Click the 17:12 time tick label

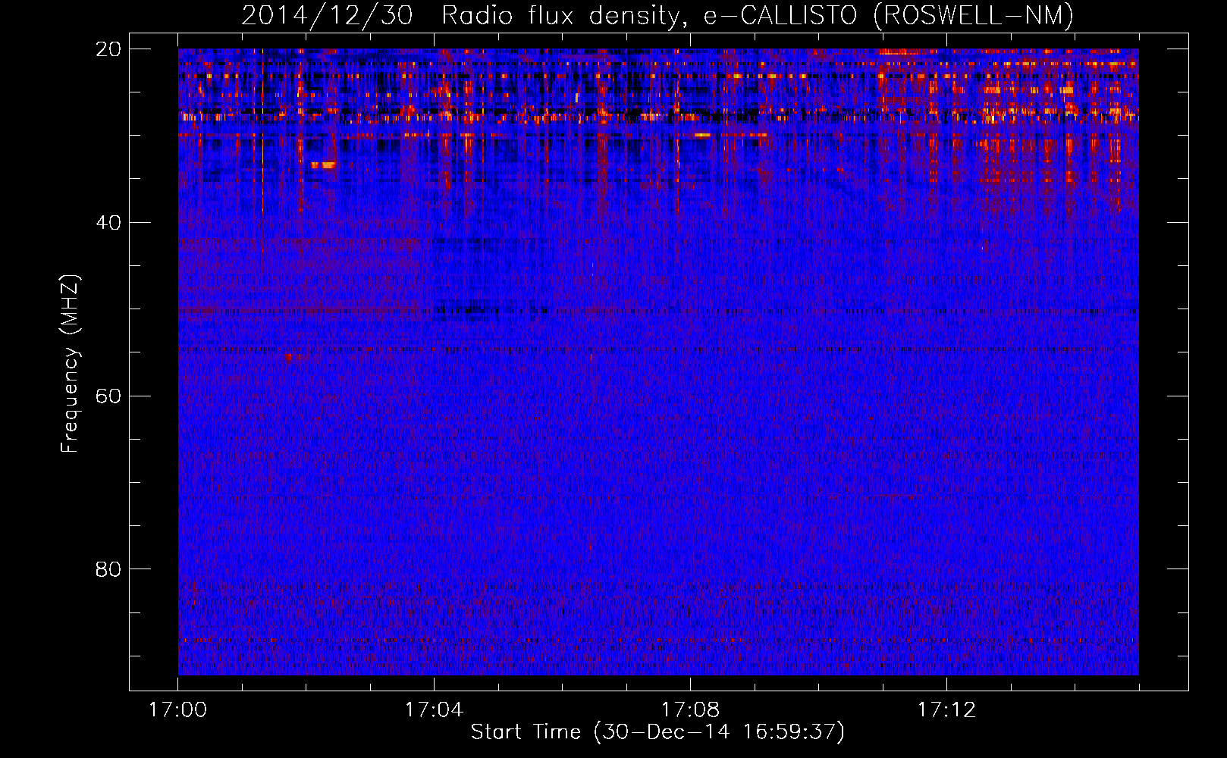[x=947, y=710]
